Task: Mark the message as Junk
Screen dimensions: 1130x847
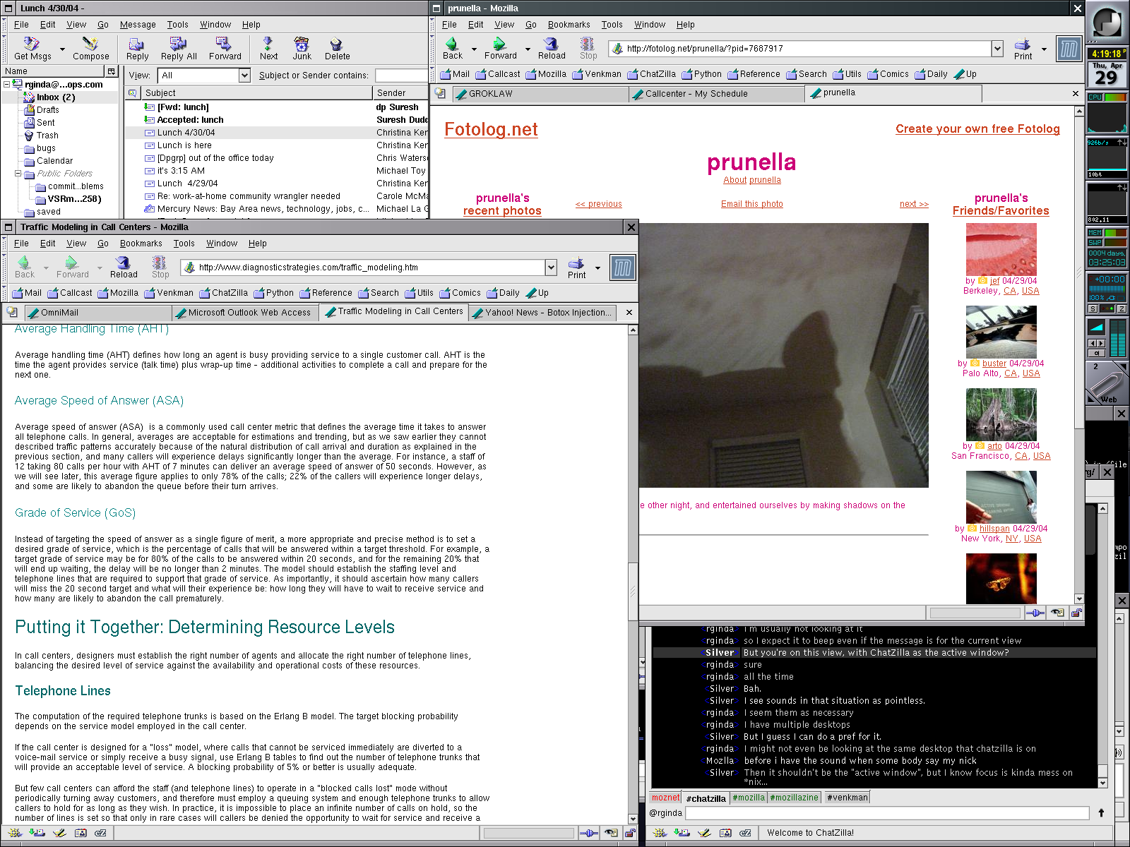Action: tap(302, 49)
